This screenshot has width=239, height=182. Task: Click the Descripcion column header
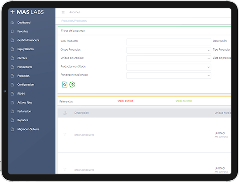[x=82, y=113]
